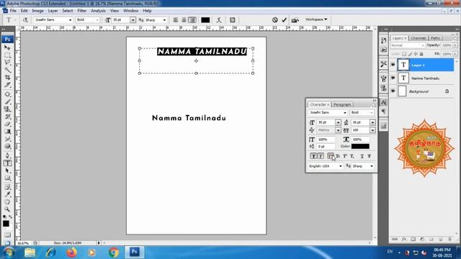Toggle Lock position
The image size is (461, 259).
tap(416, 54)
